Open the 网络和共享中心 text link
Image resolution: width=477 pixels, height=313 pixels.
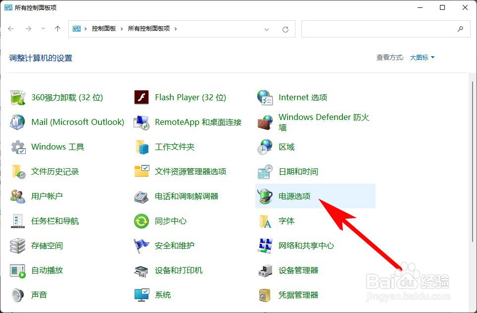click(306, 245)
